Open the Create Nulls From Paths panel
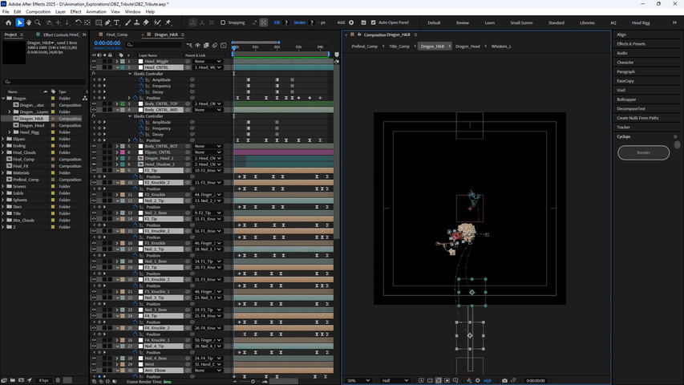Image resolution: width=684 pixels, height=385 pixels. click(637, 118)
